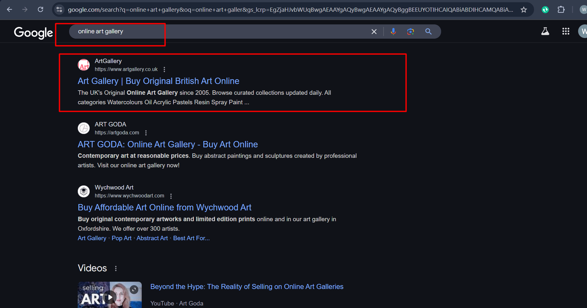
Task: Open Google Lens image search
Action: [410, 32]
